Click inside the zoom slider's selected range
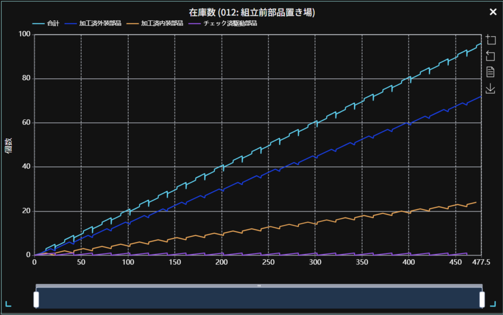Image resolution: width=503 pixels, height=315 pixels. (259, 298)
